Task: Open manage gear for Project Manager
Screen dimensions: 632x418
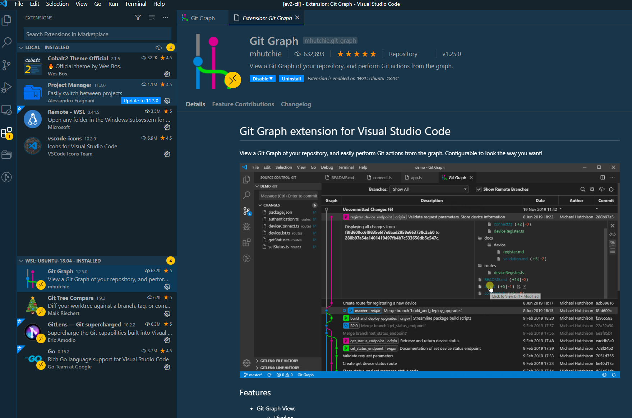Action: click(167, 101)
